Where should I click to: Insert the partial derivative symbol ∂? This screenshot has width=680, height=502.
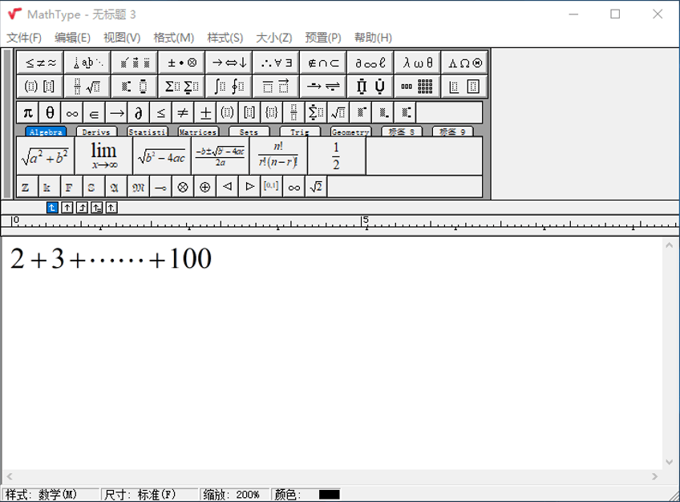point(139,113)
